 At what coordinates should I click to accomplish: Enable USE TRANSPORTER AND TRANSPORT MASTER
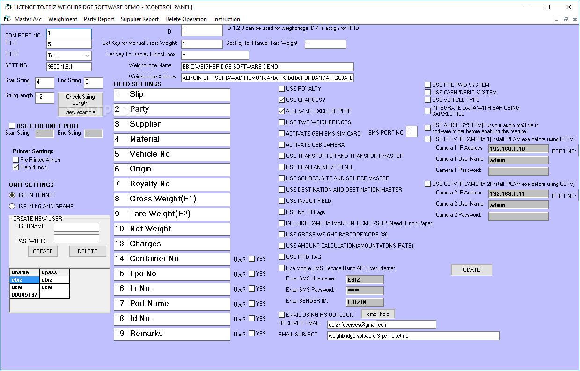click(282, 156)
